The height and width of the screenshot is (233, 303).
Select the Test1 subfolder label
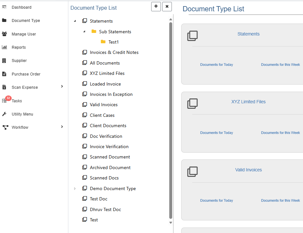[x=113, y=42]
